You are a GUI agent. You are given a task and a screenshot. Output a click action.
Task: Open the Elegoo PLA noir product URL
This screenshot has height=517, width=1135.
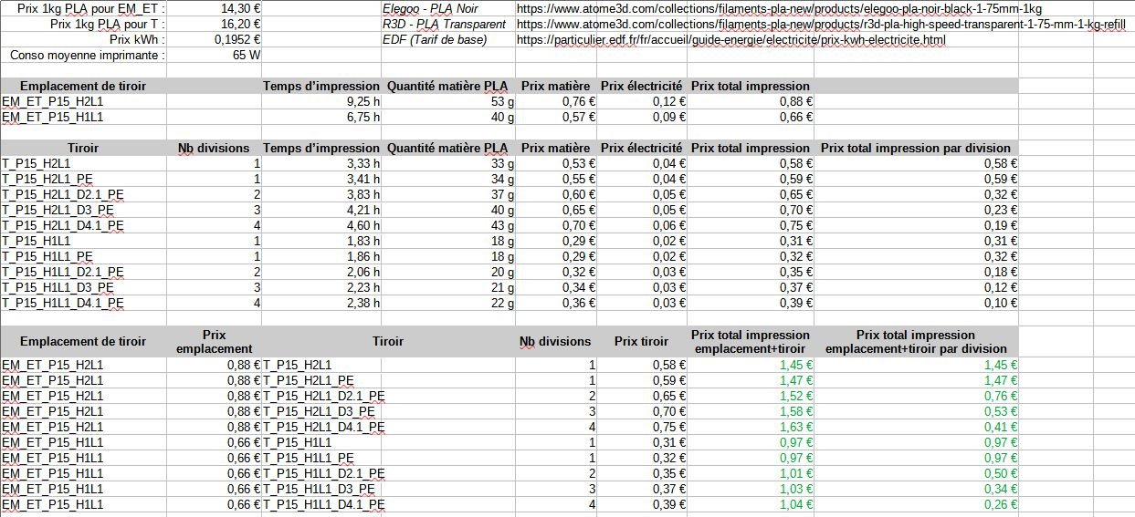(x=779, y=9)
